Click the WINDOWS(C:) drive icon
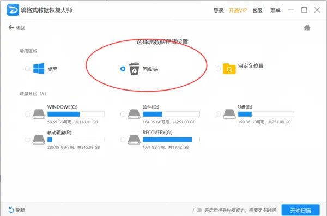The image size is (327, 216). click(39, 114)
